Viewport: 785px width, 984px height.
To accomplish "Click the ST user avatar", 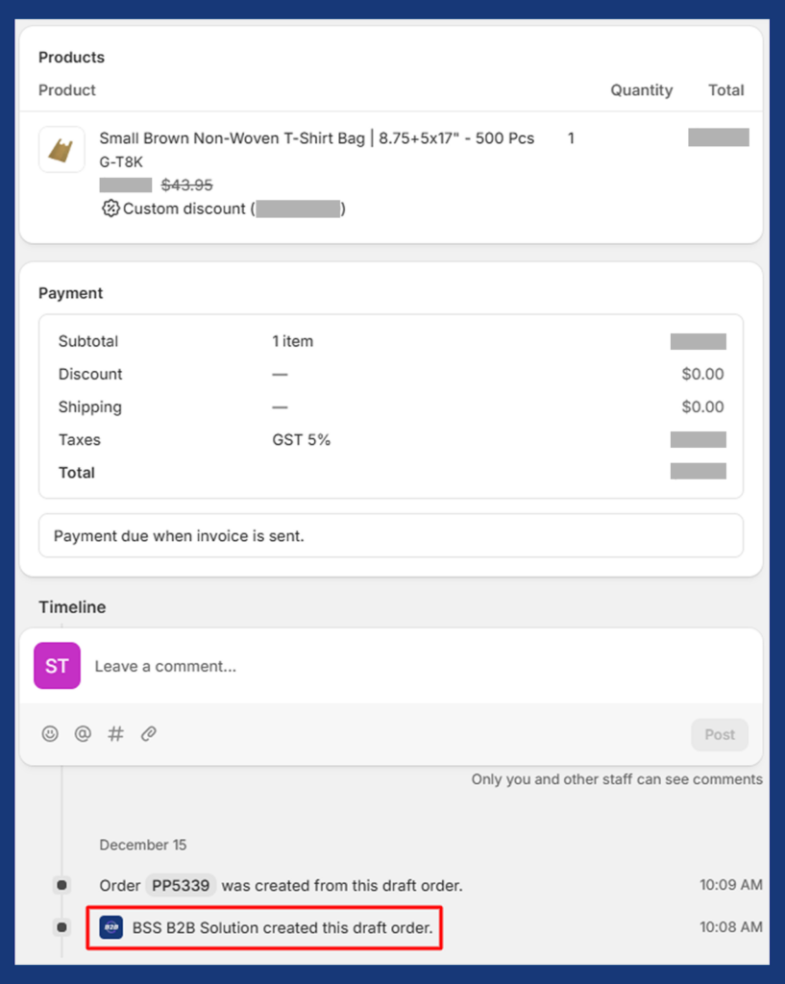I will click(x=57, y=666).
